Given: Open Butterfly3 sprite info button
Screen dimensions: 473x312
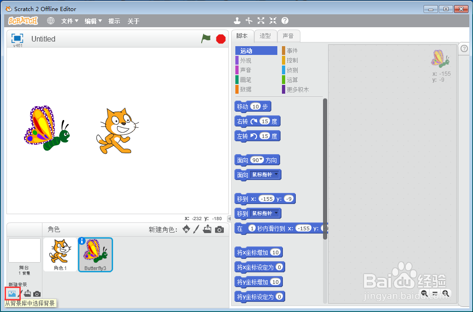Looking at the screenshot, I should coord(82,241).
